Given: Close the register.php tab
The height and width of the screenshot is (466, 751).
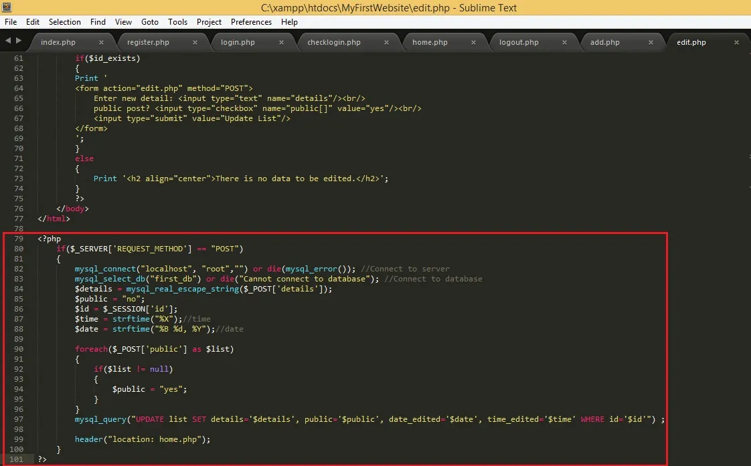Looking at the screenshot, I should pyautogui.click(x=195, y=42).
